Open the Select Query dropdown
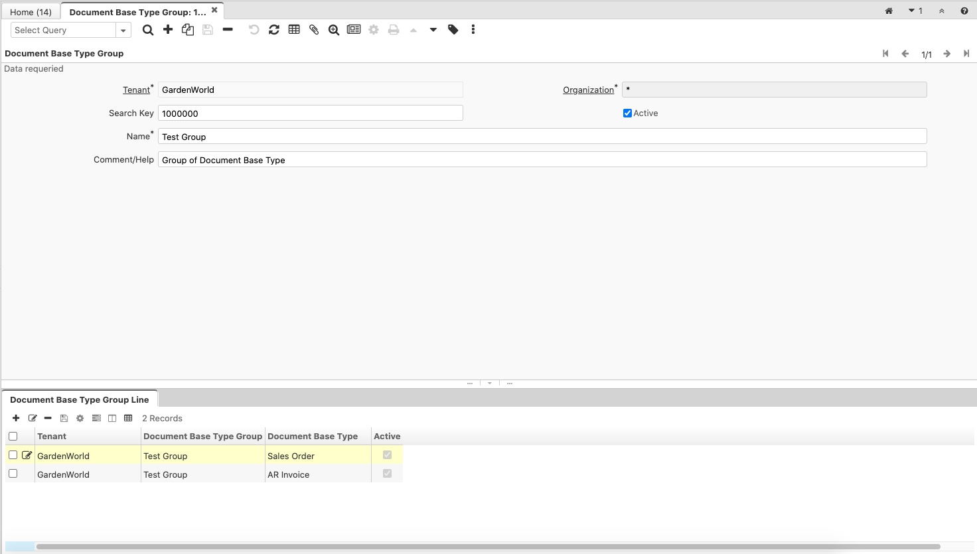 (x=123, y=31)
